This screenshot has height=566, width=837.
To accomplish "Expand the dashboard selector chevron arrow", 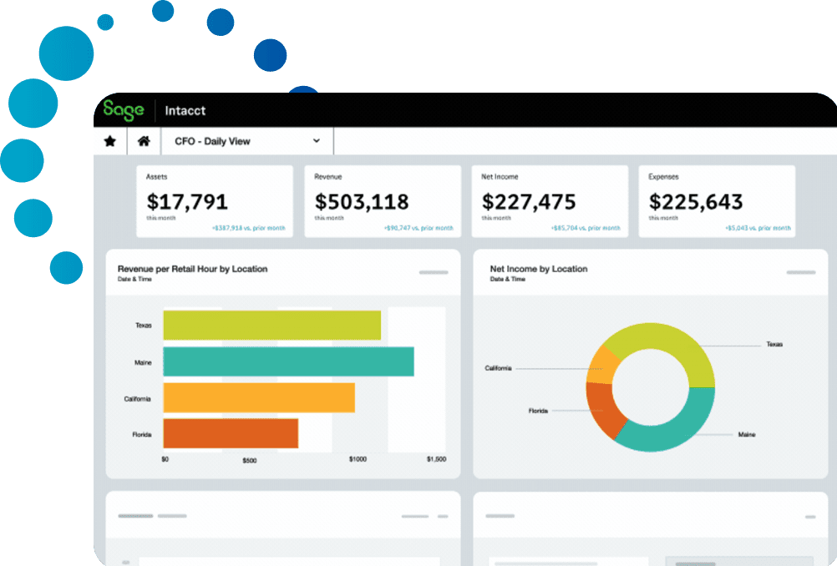I will [317, 141].
